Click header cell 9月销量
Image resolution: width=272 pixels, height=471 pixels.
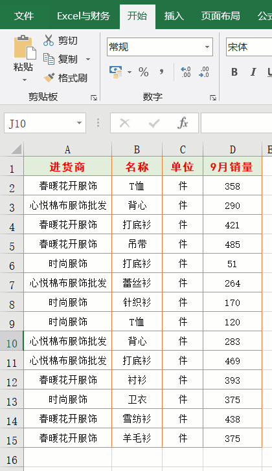pyautogui.click(x=232, y=166)
